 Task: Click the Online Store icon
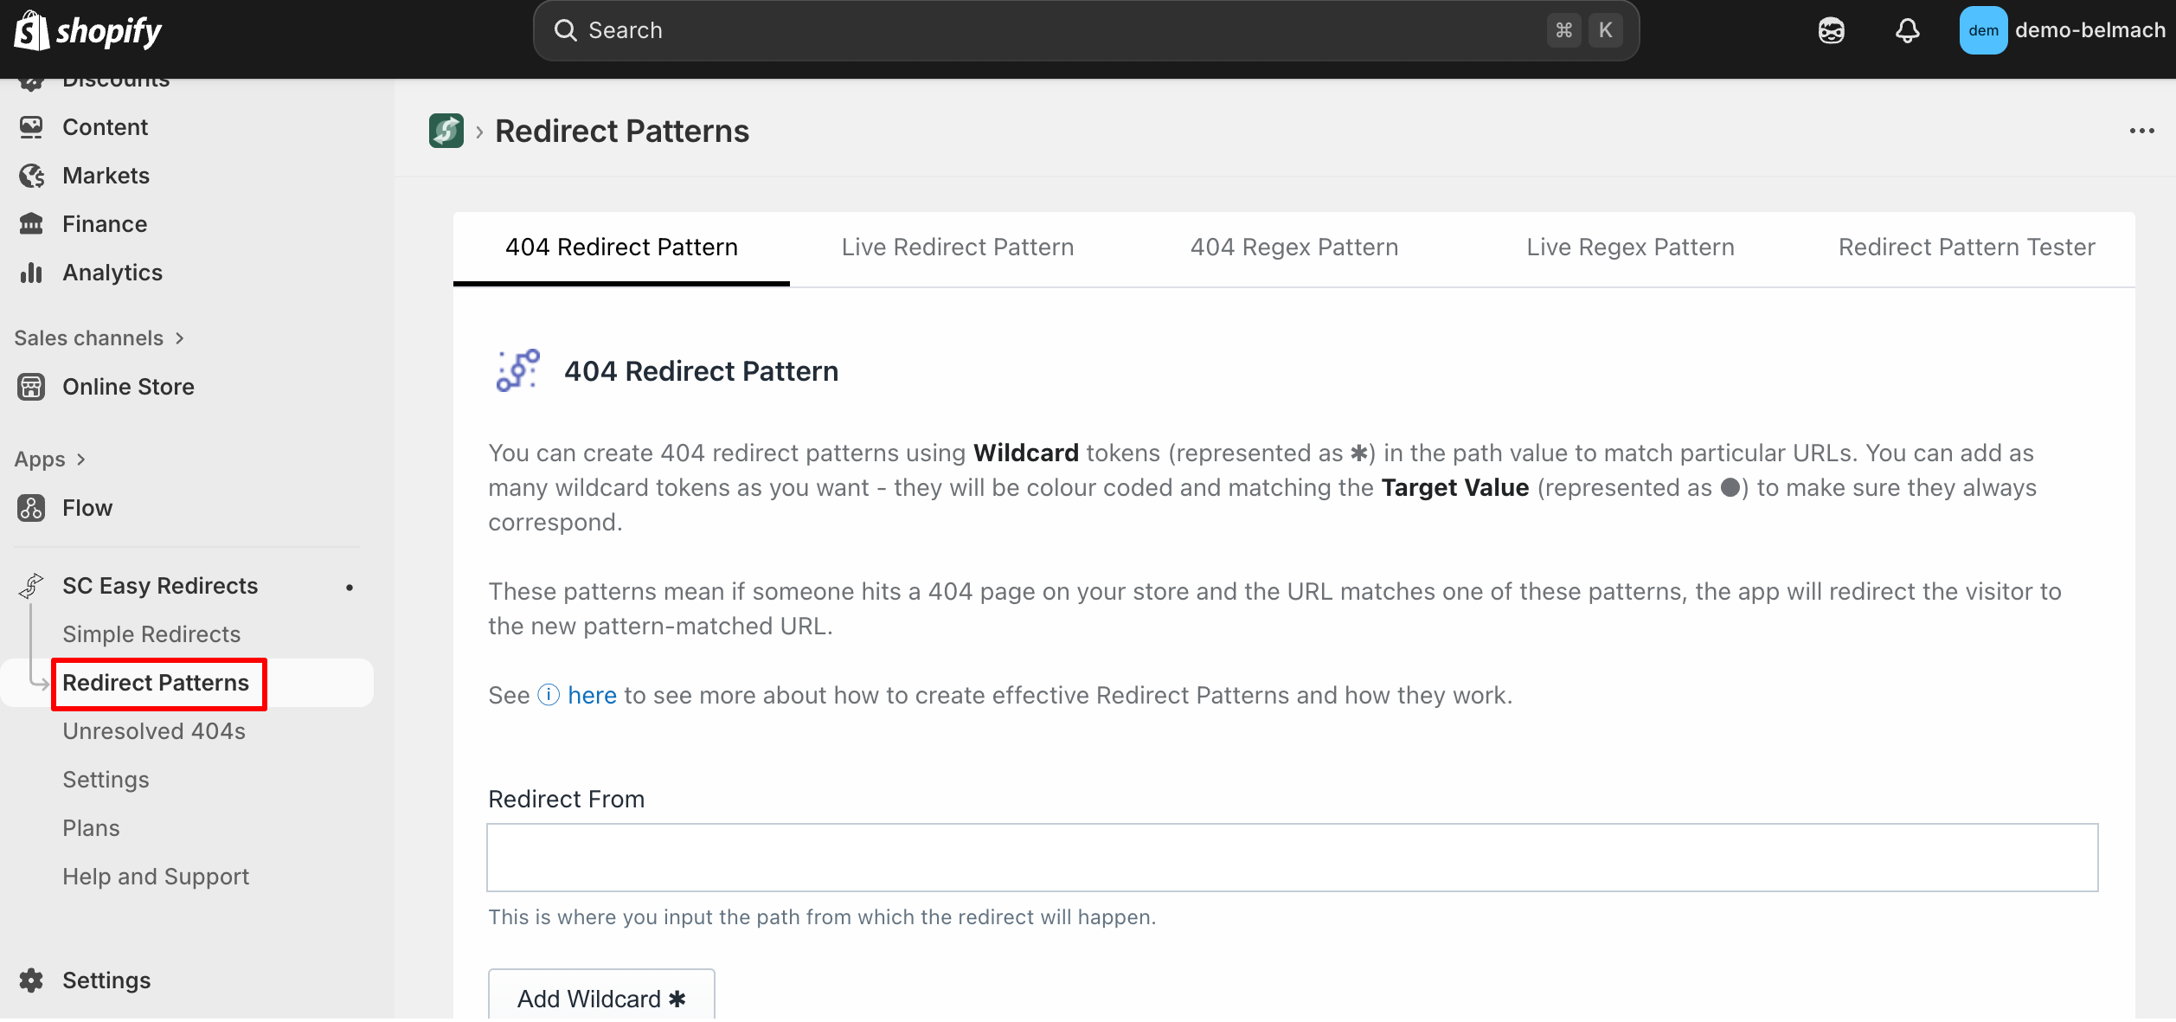(31, 387)
